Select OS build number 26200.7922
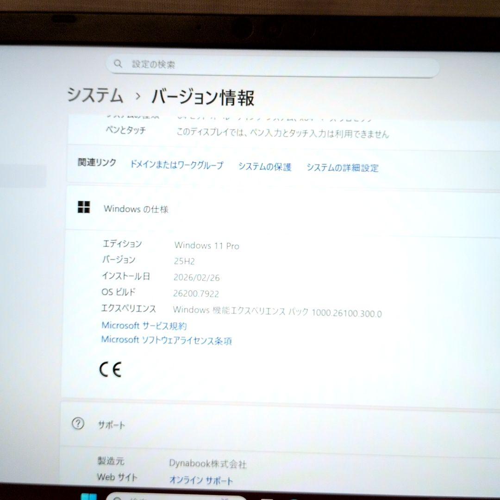 pos(196,294)
